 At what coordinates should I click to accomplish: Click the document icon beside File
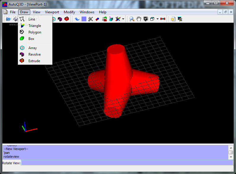pyautogui.click(x=5, y=12)
